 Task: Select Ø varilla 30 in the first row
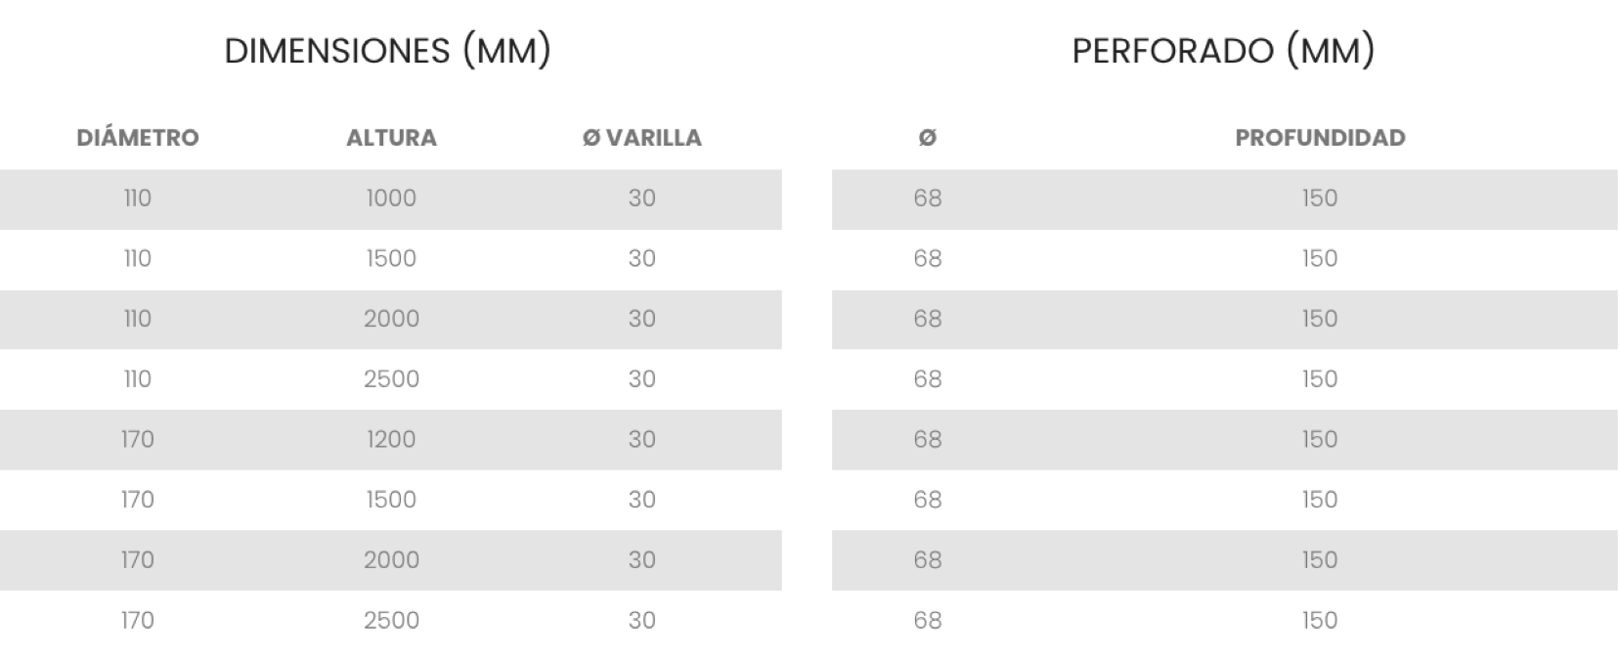click(641, 198)
